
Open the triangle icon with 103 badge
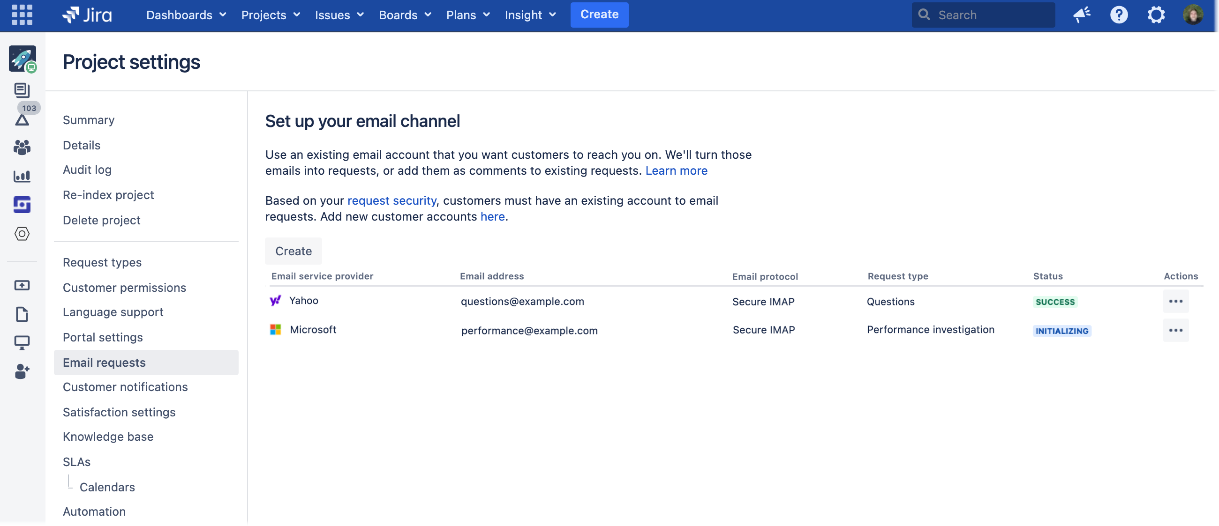point(22,120)
